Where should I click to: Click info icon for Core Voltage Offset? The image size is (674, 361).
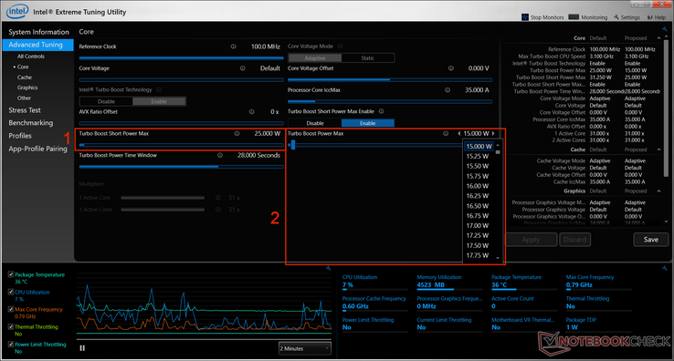(451, 68)
